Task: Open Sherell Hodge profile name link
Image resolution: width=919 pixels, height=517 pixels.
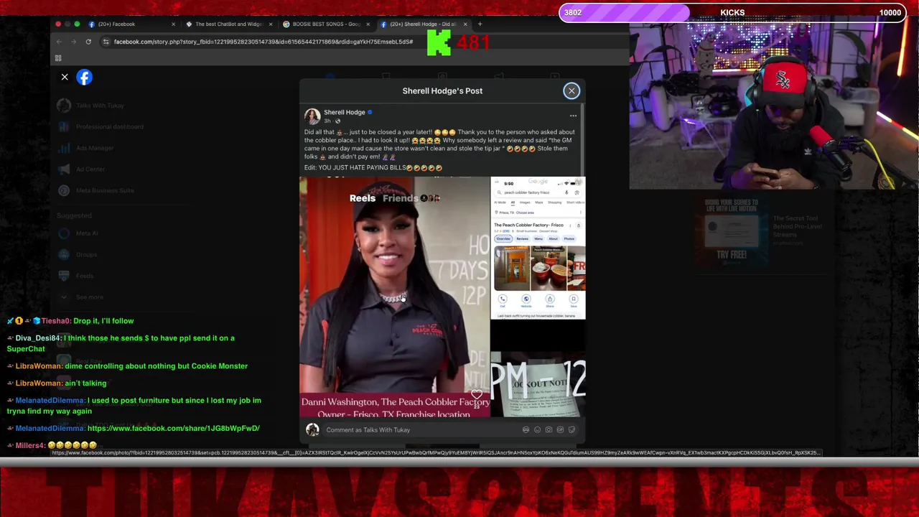Action: point(345,112)
